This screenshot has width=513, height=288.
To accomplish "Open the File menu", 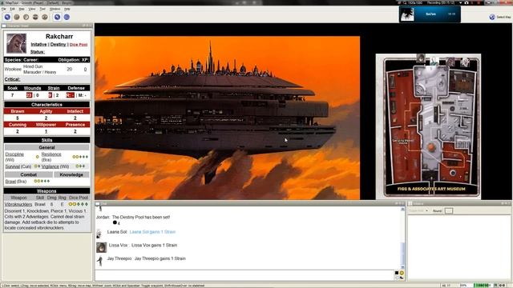I will coord(3,9).
